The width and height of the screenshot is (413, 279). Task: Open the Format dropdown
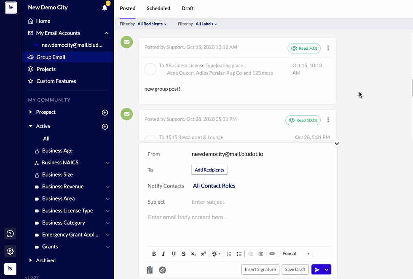[x=295, y=254]
